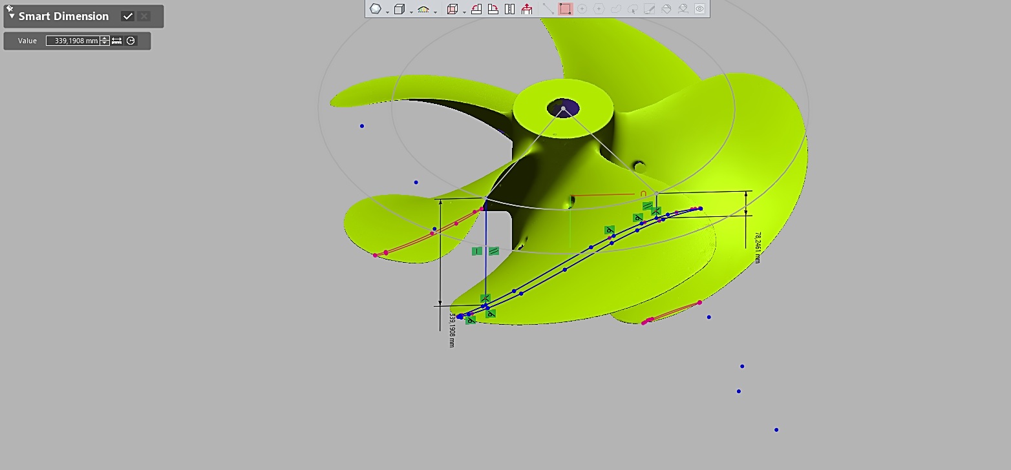Collapse the Smart Dimension panel header
Viewport: 1011px width, 470px height.
point(12,16)
